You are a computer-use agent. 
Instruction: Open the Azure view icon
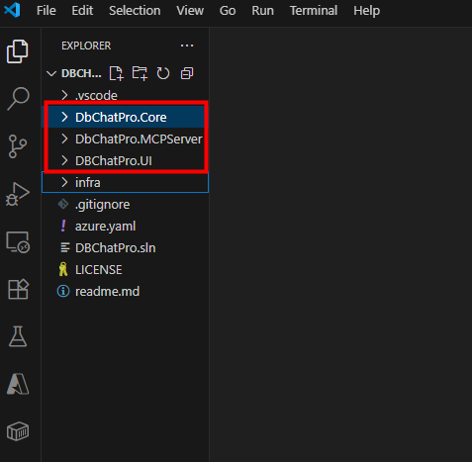click(18, 384)
